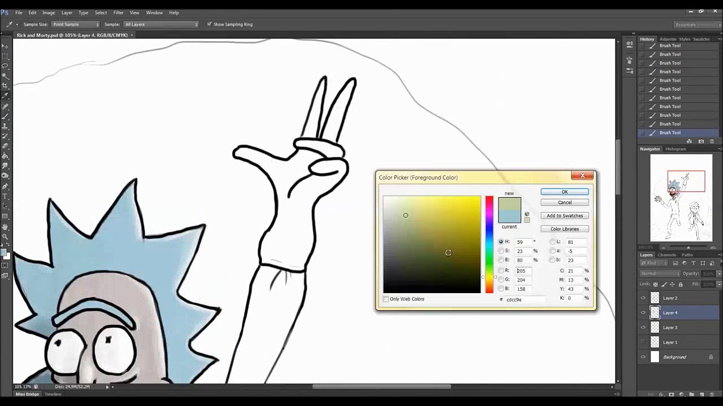Click OK in Color Picker

pyautogui.click(x=565, y=192)
